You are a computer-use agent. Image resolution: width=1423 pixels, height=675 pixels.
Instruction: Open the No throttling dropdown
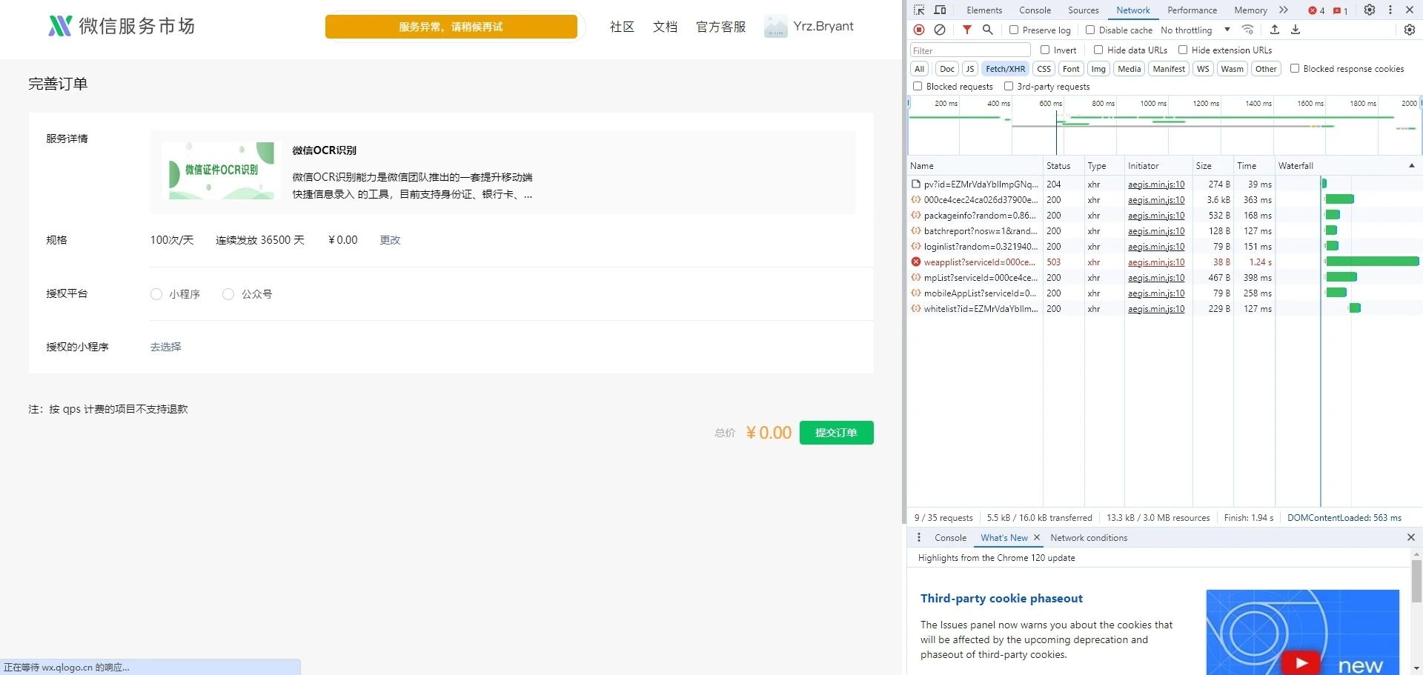(1195, 30)
